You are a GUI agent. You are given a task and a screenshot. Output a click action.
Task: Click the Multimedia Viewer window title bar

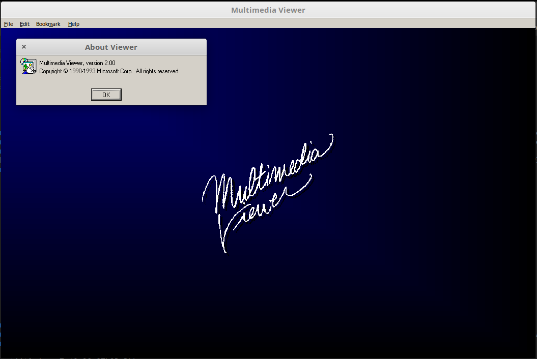(x=268, y=10)
